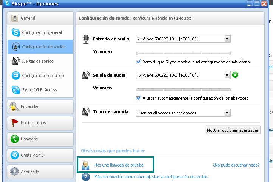Select Configuración de video in sidebar

click(43, 76)
